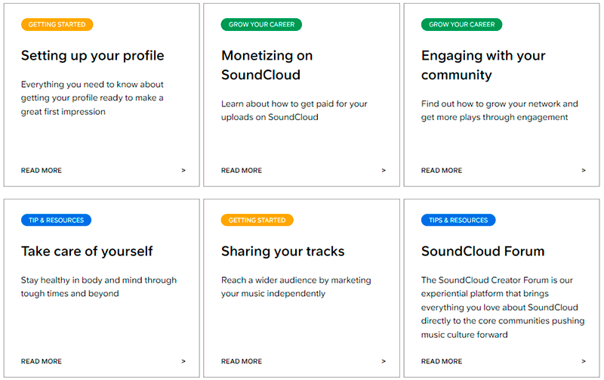This screenshot has width=604, height=380.
Task: Open READ MORE under Engaging with your community
Action: pos(442,170)
